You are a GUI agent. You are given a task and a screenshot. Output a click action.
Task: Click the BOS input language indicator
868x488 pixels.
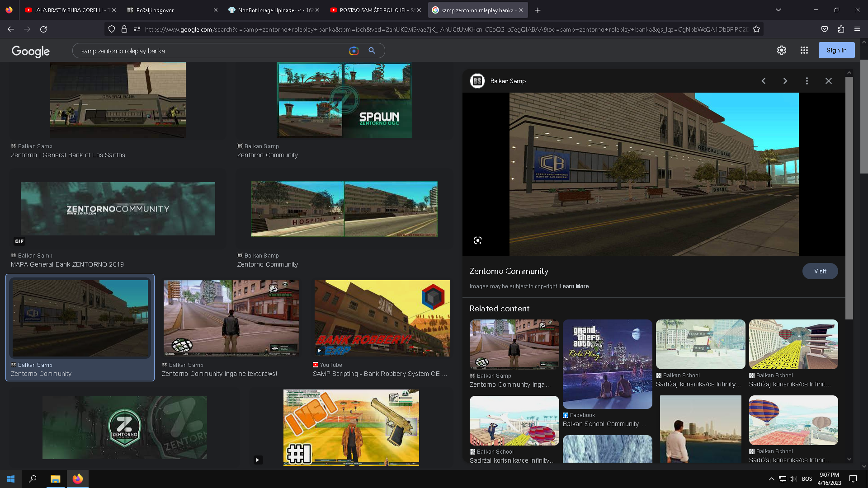[x=807, y=479]
